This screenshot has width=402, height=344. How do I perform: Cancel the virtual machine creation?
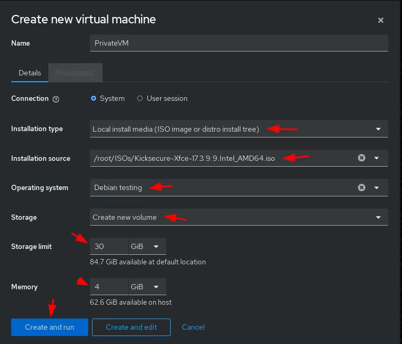point(193,327)
